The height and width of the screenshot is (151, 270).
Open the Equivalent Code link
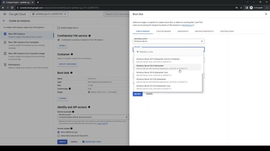[x=92, y=142]
